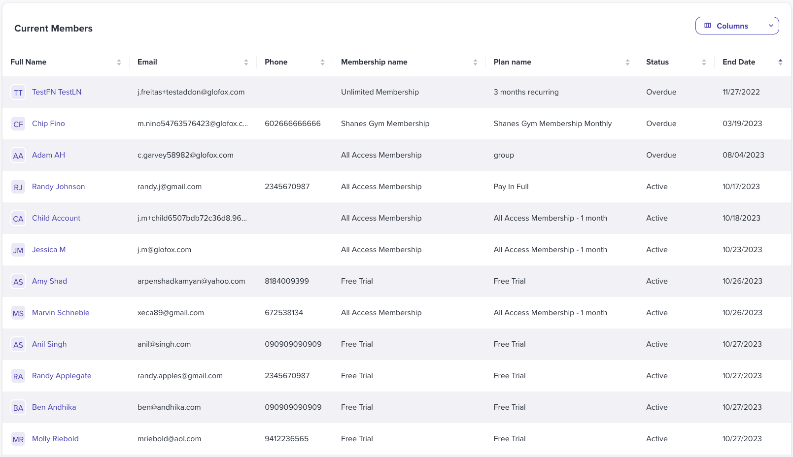Image resolution: width=793 pixels, height=457 pixels.
Task: Select email randy.apples@gmail.com
Action: [x=180, y=376]
